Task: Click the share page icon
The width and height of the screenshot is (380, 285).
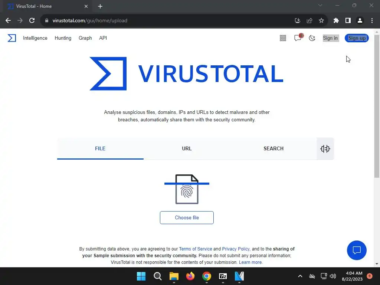Action: point(309,21)
